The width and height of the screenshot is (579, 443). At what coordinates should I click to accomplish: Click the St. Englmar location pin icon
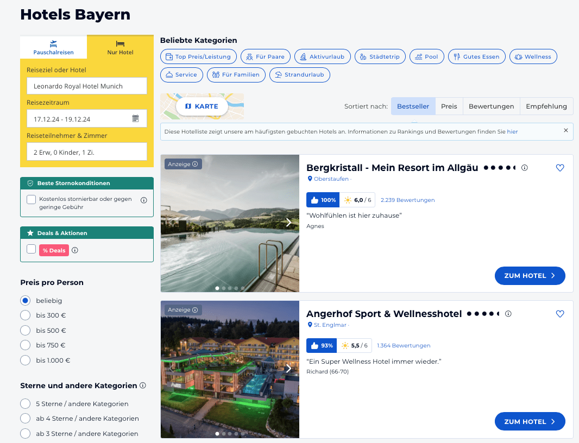pyautogui.click(x=310, y=325)
